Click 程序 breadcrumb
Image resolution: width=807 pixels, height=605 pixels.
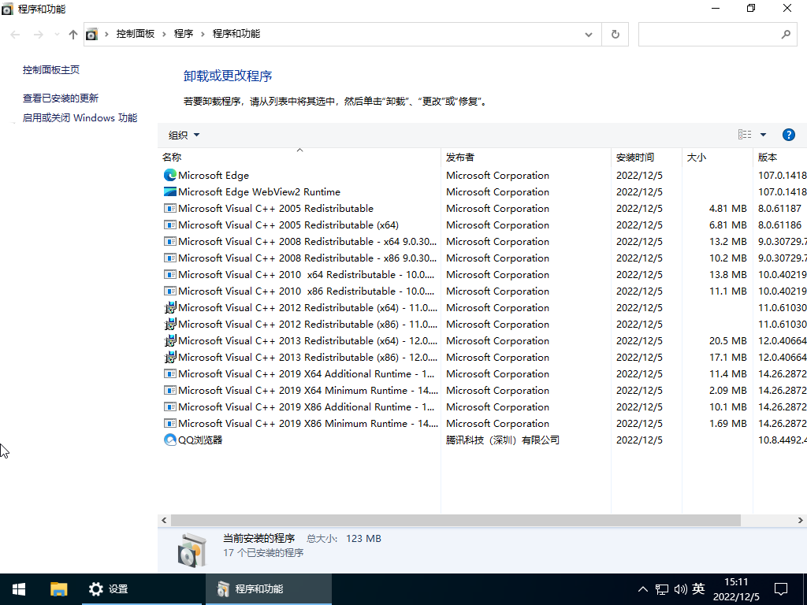pos(184,34)
